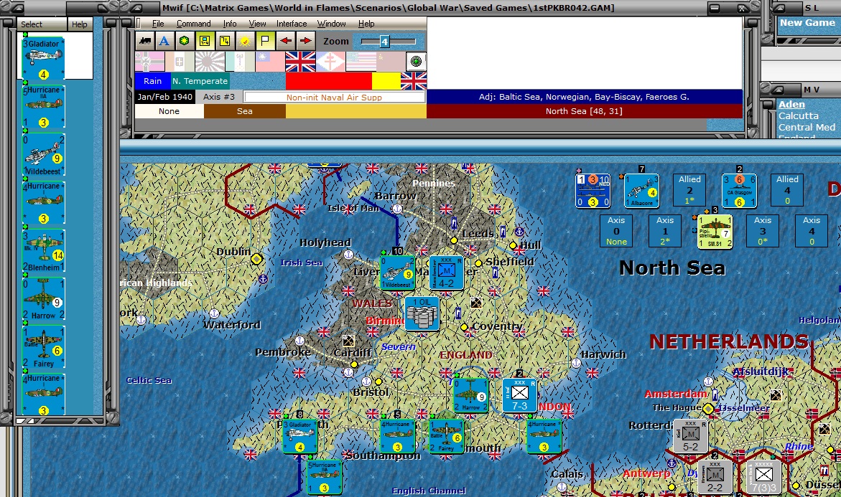Select the SM.81 Pipistrello bomber counter
Image resolution: width=841 pixels, height=497 pixels.
coord(715,232)
